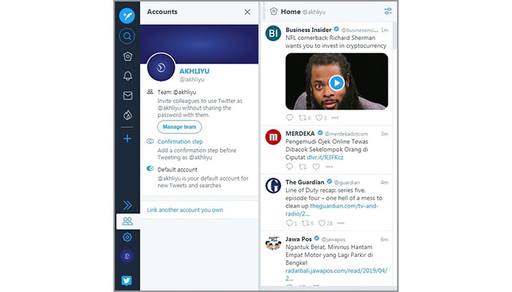The height and width of the screenshot is (292, 512).
Task: Click Link another account you own
Action: click(x=185, y=210)
